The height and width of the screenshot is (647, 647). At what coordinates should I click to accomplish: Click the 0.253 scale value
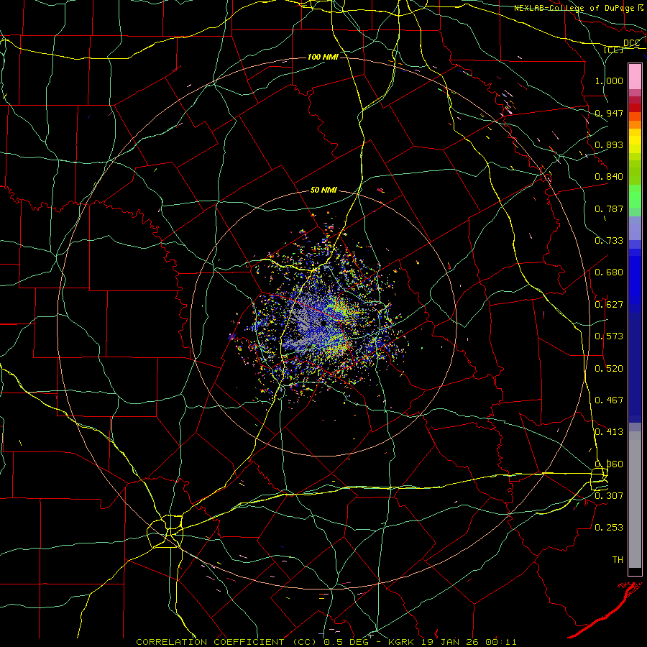point(609,528)
